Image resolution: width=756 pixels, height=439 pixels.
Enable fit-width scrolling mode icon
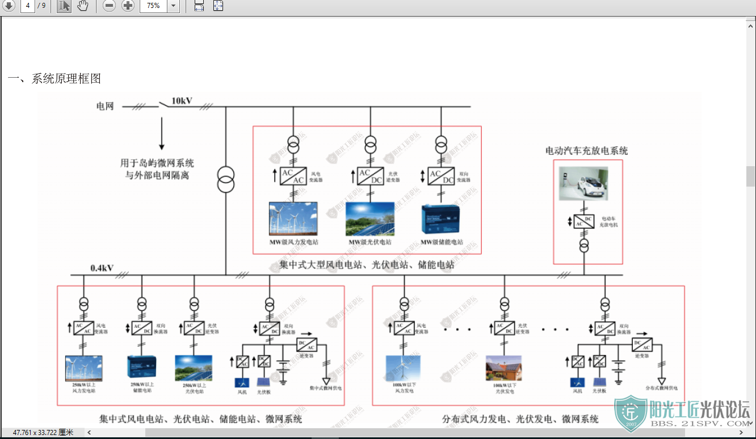click(x=199, y=6)
